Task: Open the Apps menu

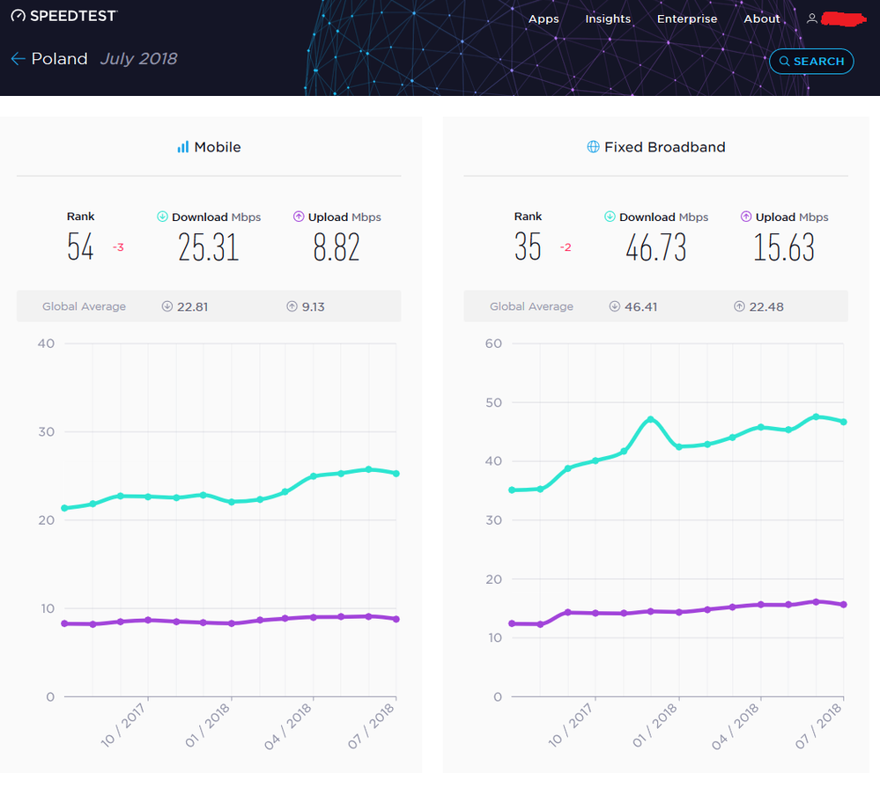Action: [x=544, y=18]
